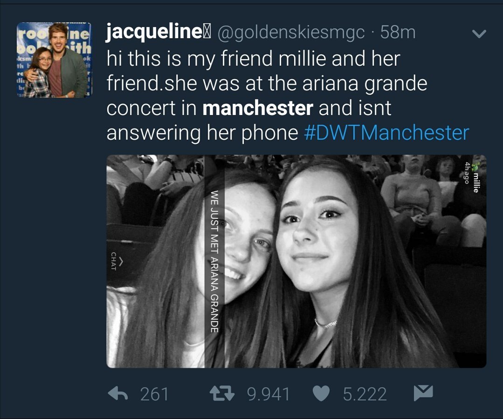This screenshot has width=503, height=419.
Task: View the 261 replies count
Action: tap(154, 394)
